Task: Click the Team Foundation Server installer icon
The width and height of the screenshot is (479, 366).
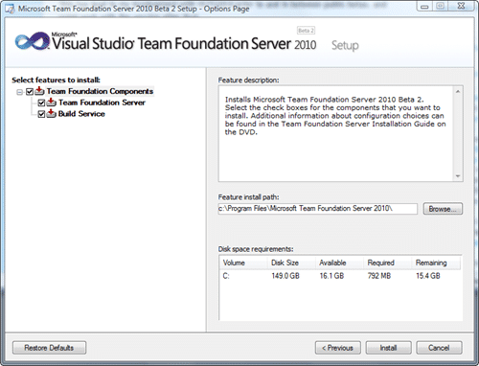Action: pyautogui.click(x=52, y=103)
